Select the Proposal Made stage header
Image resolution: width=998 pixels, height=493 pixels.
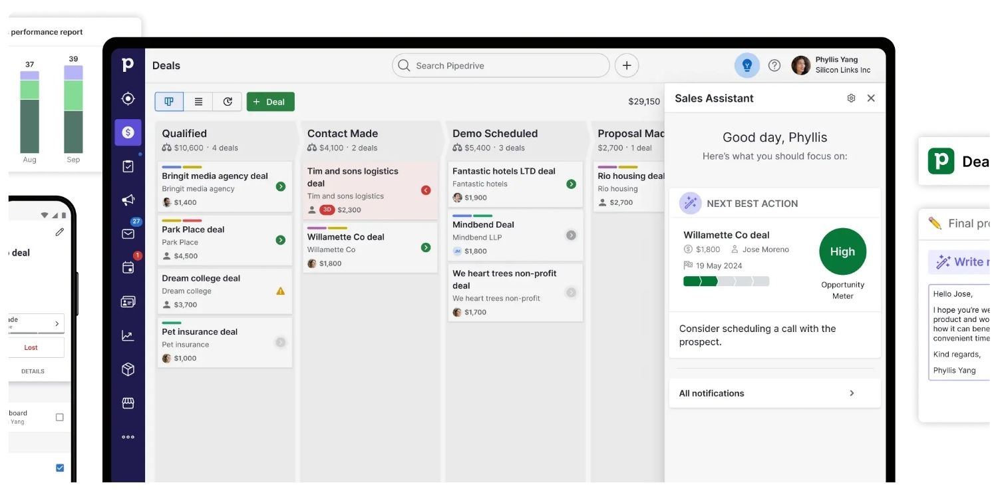629,140
